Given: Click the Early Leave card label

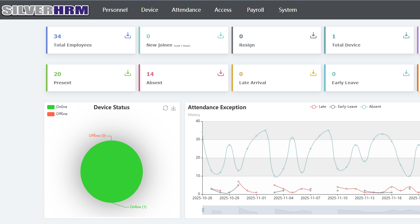Looking at the screenshot, I should pos(345,83).
